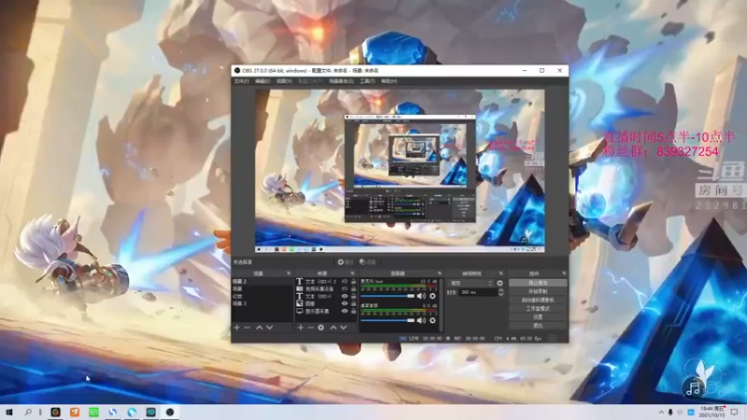Viewport: 747px width, 420px height.
Task: Remove the selected source with the minus icon
Action: click(311, 328)
